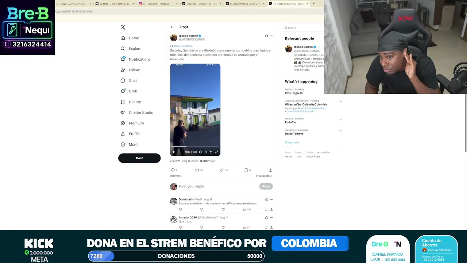
Task: Open the Explore page
Action: point(131,49)
